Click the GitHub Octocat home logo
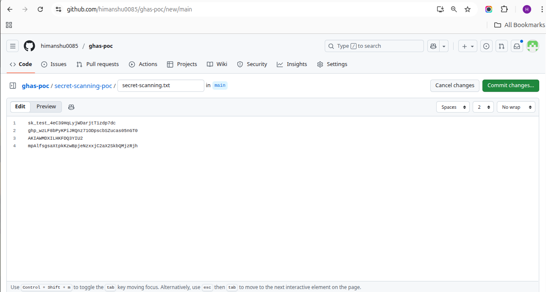Screen dimensions: 546x292 point(29,46)
